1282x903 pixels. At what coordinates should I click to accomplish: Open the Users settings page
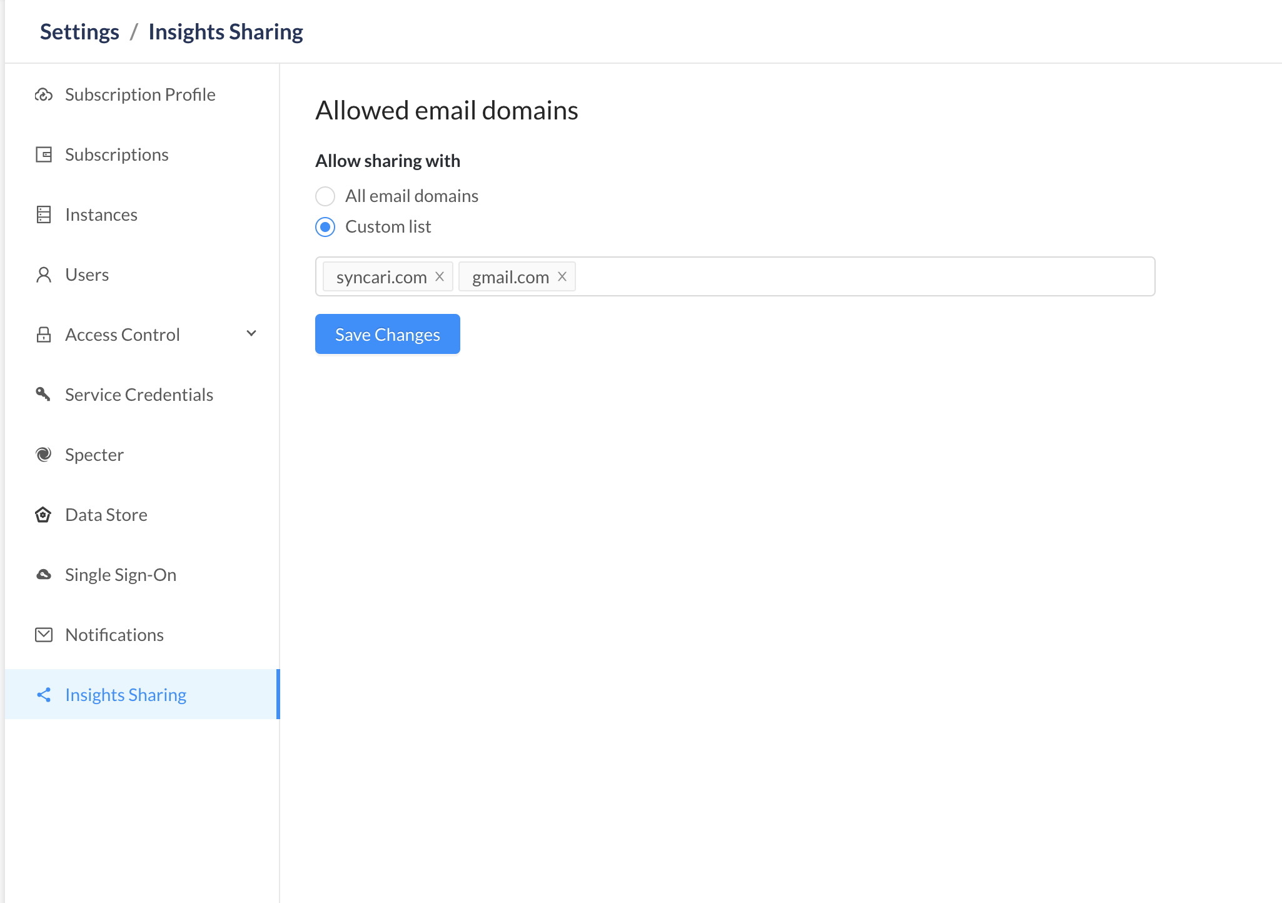click(143, 275)
